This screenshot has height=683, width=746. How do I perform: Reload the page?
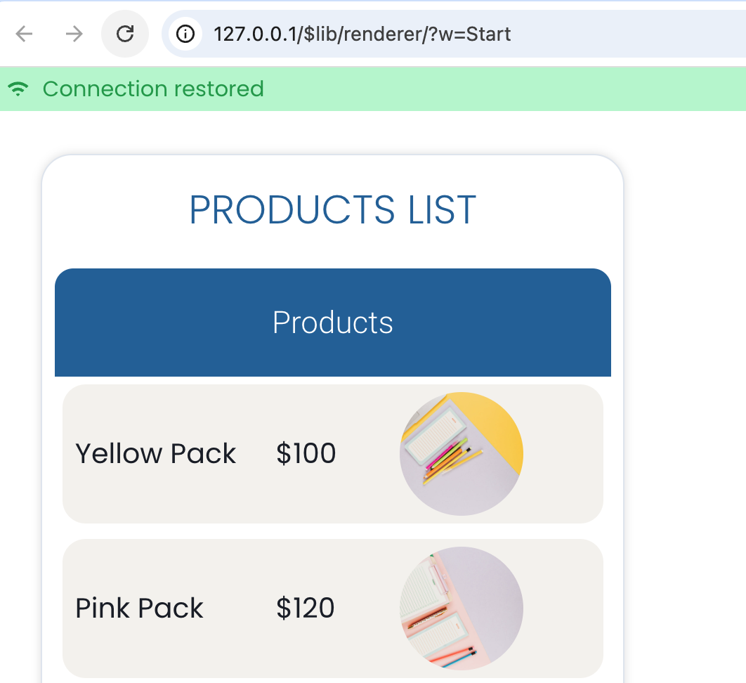(125, 34)
